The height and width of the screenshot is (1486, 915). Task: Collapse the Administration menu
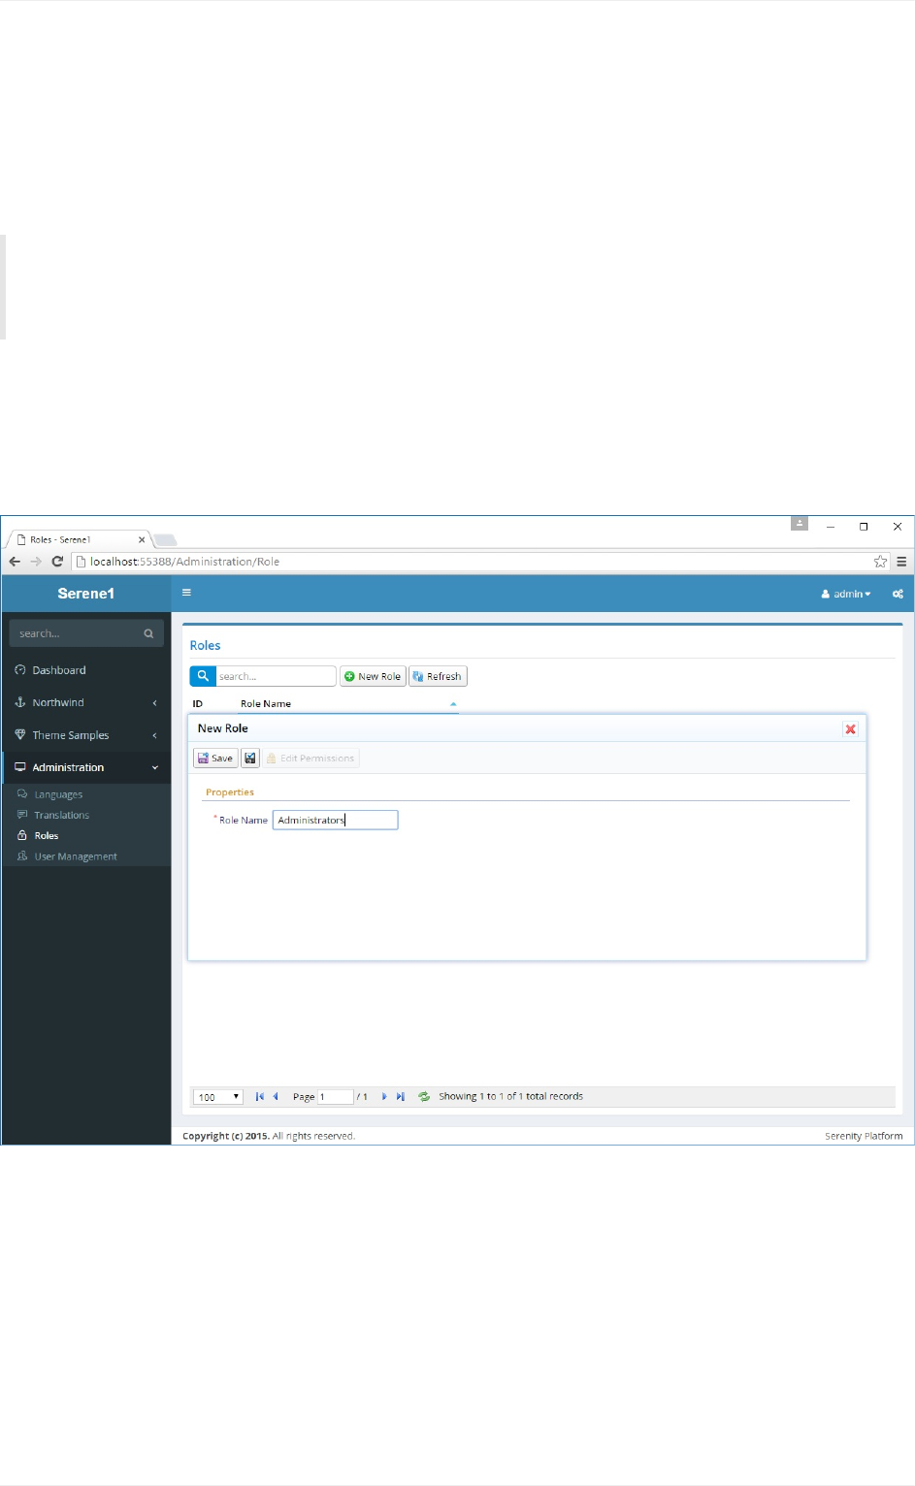pyautogui.click(x=86, y=767)
